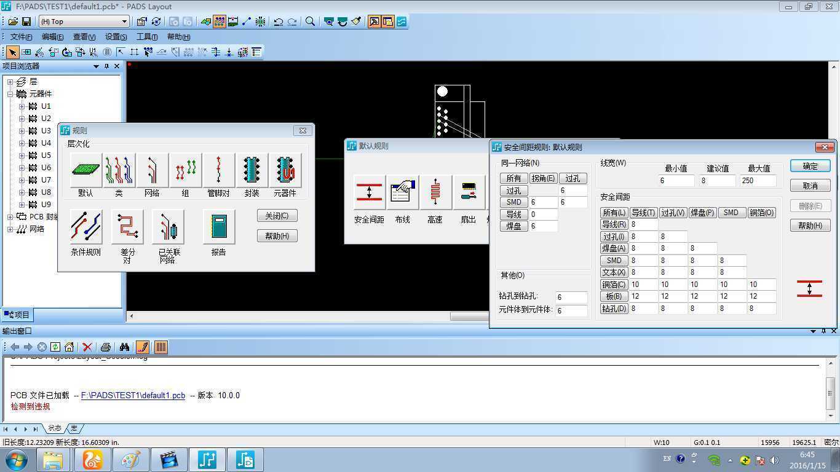Click the 扇出 icon in 默认规则
840x472 pixels.
pyautogui.click(x=469, y=192)
